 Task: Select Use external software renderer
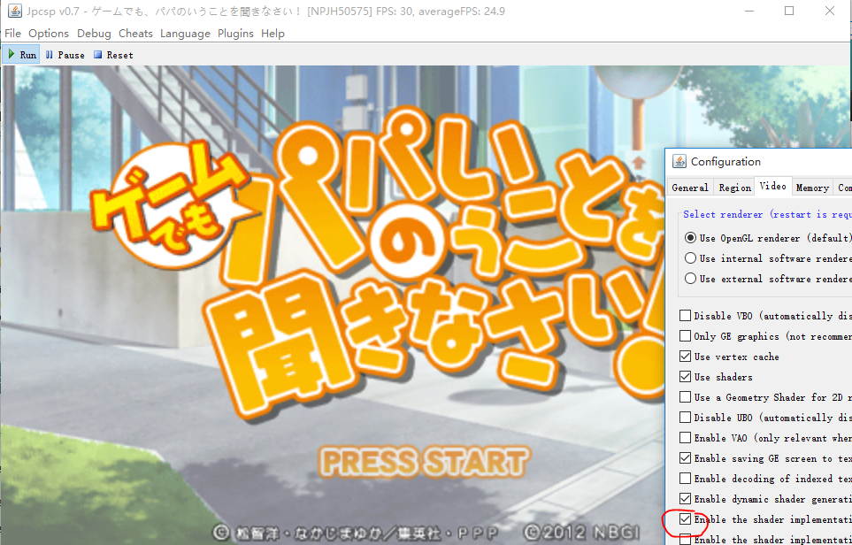[x=691, y=278]
